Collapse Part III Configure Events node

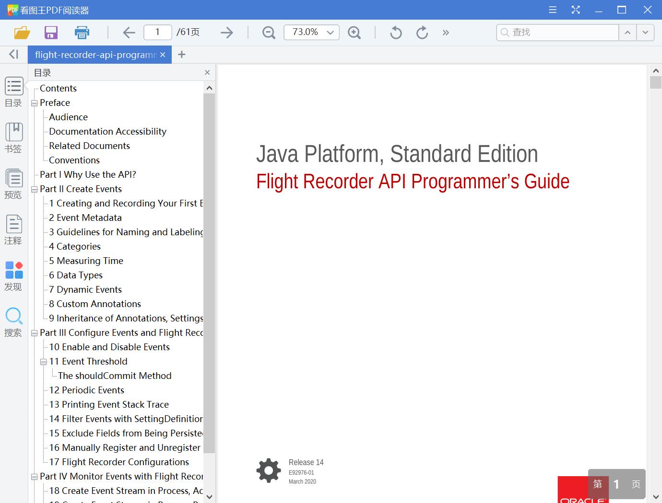(34, 333)
